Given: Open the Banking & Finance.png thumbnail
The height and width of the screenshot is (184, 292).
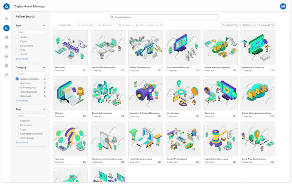Looking at the screenshot, I should 258,47.
